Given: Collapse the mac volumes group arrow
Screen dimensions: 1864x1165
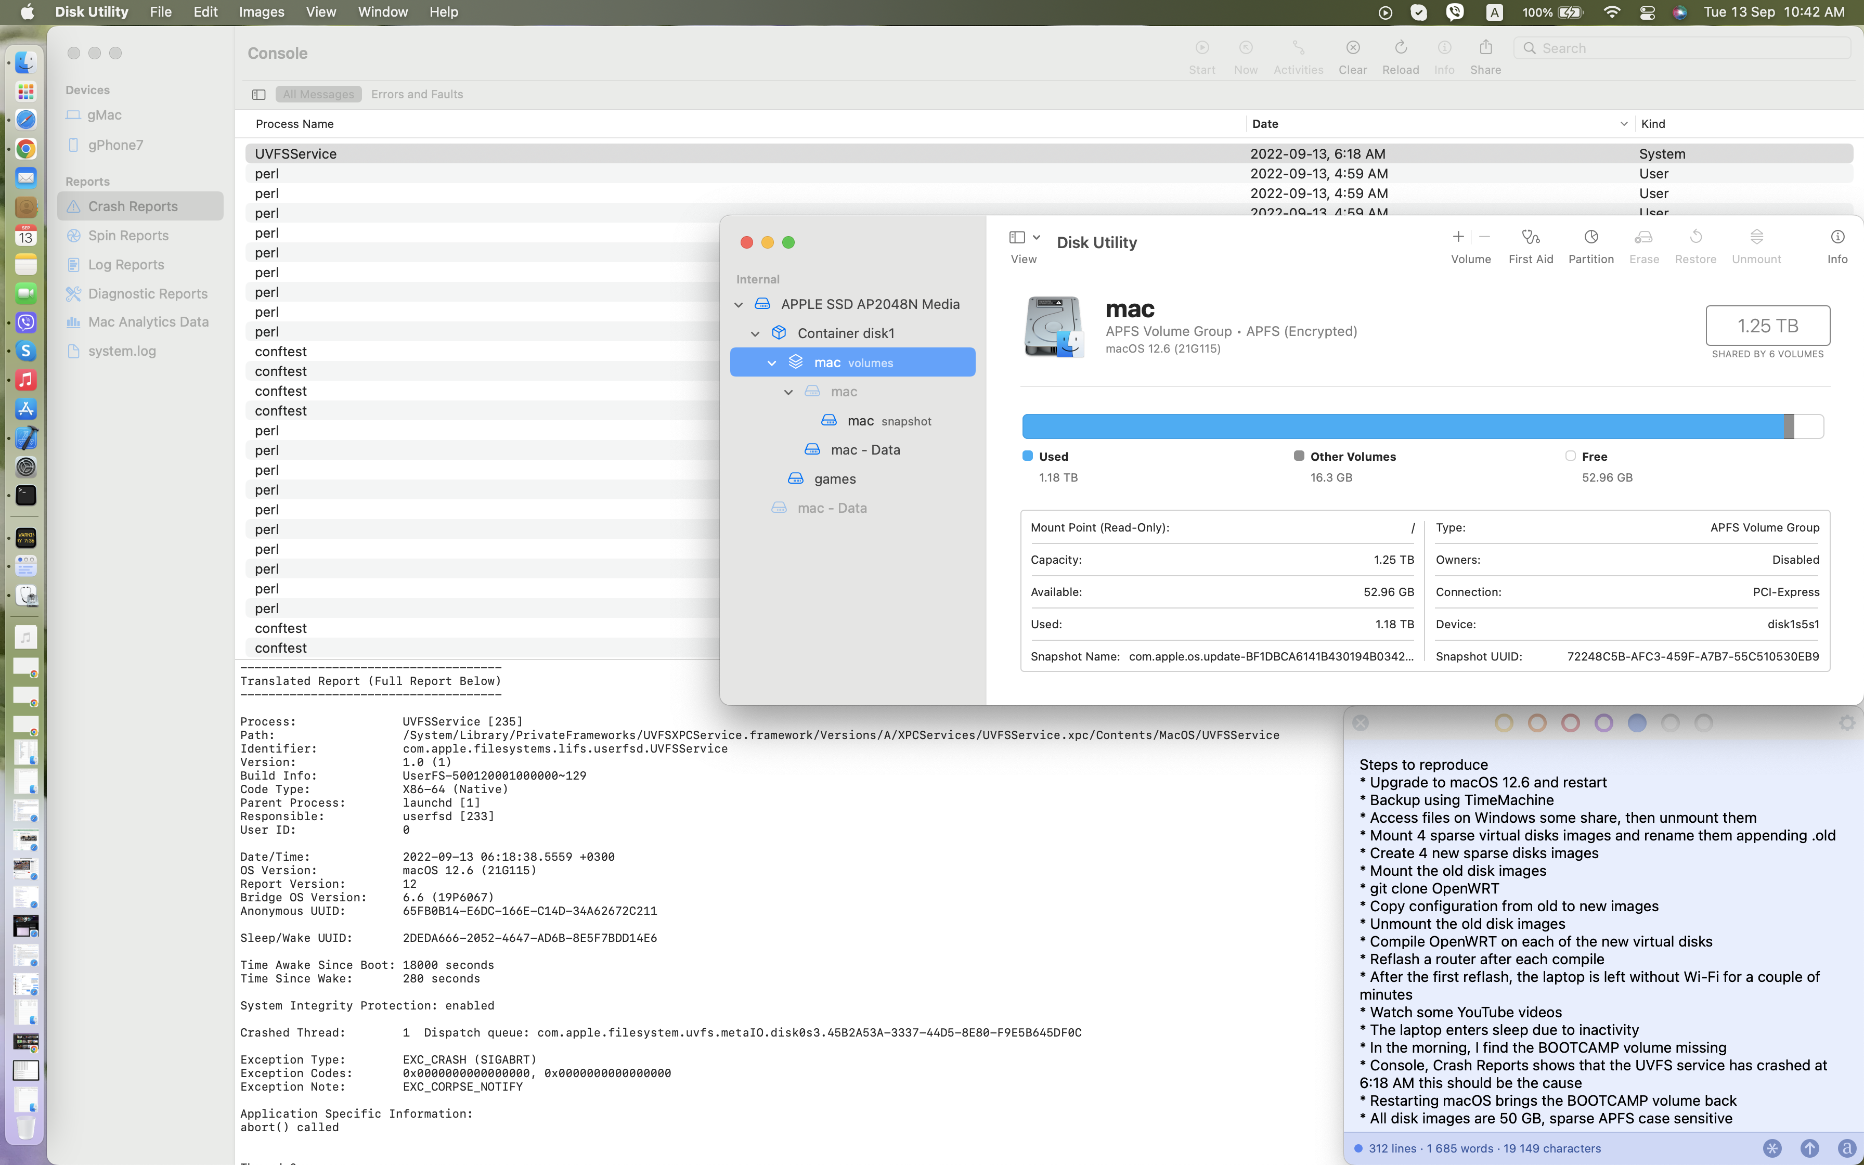Looking at the screenshot, I should click(772, 363).
